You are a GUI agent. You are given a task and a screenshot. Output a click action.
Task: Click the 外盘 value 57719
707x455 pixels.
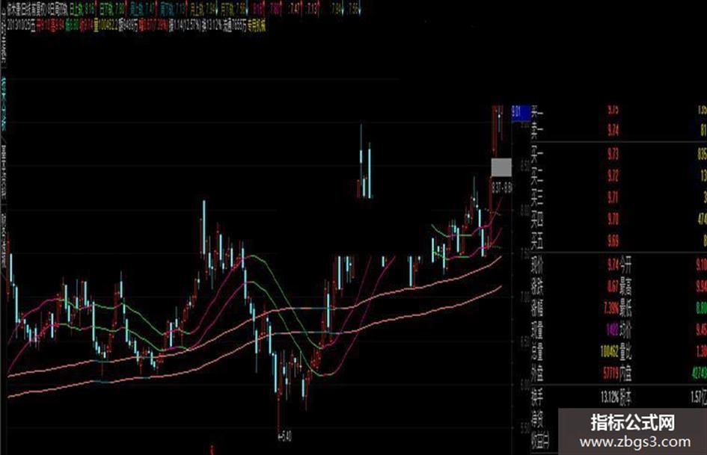point(611,373)
